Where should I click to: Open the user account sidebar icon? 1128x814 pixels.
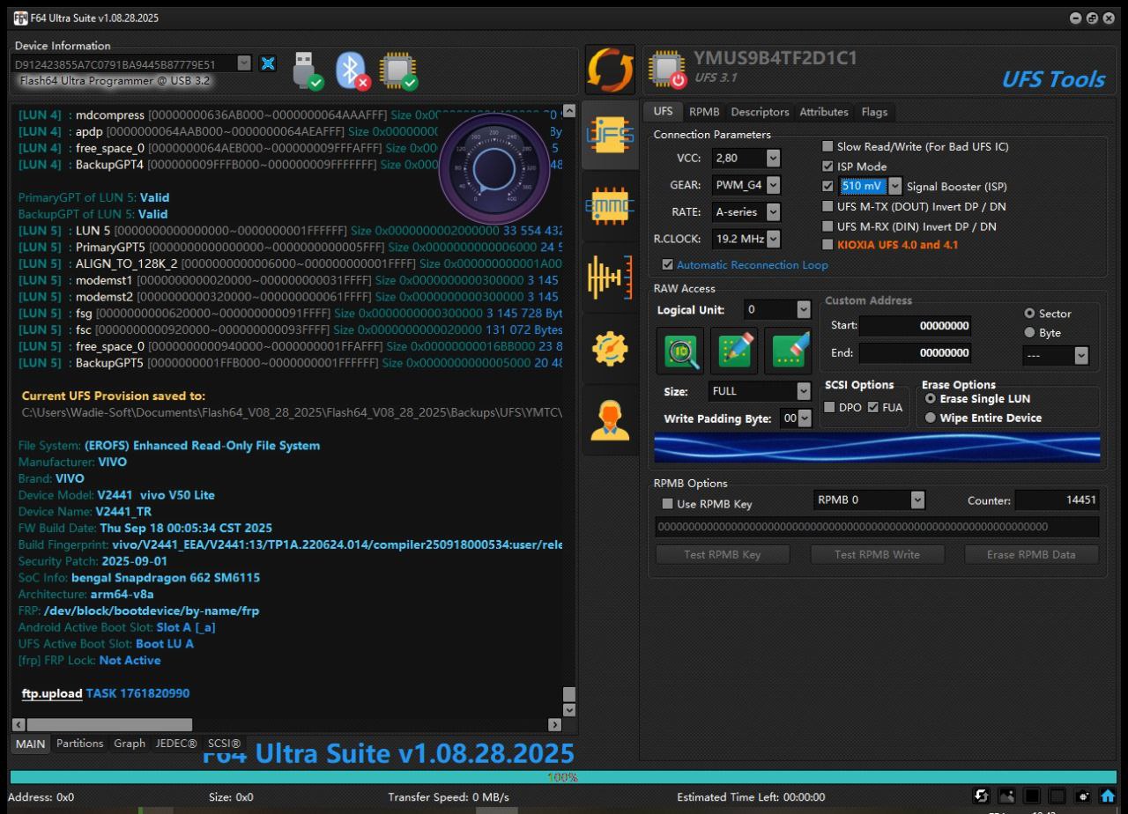pos(610,420)
